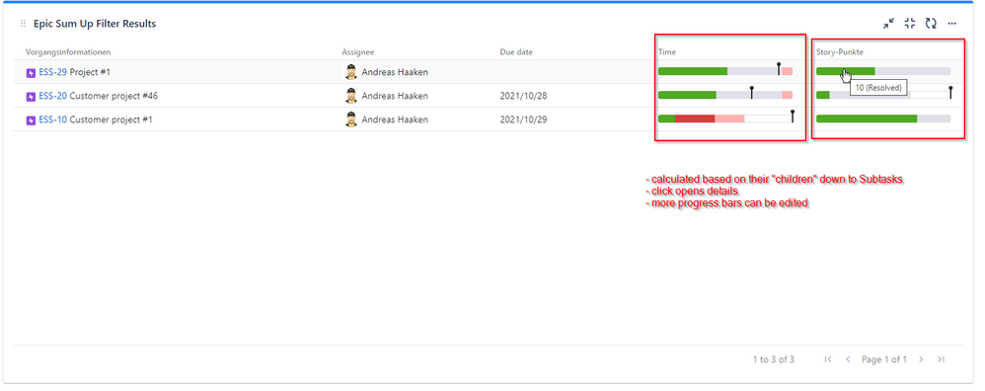
Task: Sort by Vorgangsinformationen column header
Action: pos(68,52)
